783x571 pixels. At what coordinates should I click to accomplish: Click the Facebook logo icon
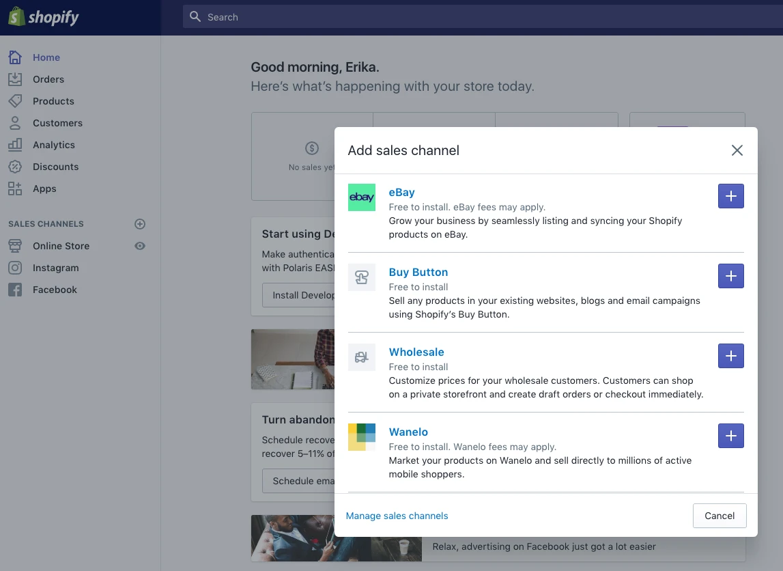pyautogui.click(x=15, y=290)
